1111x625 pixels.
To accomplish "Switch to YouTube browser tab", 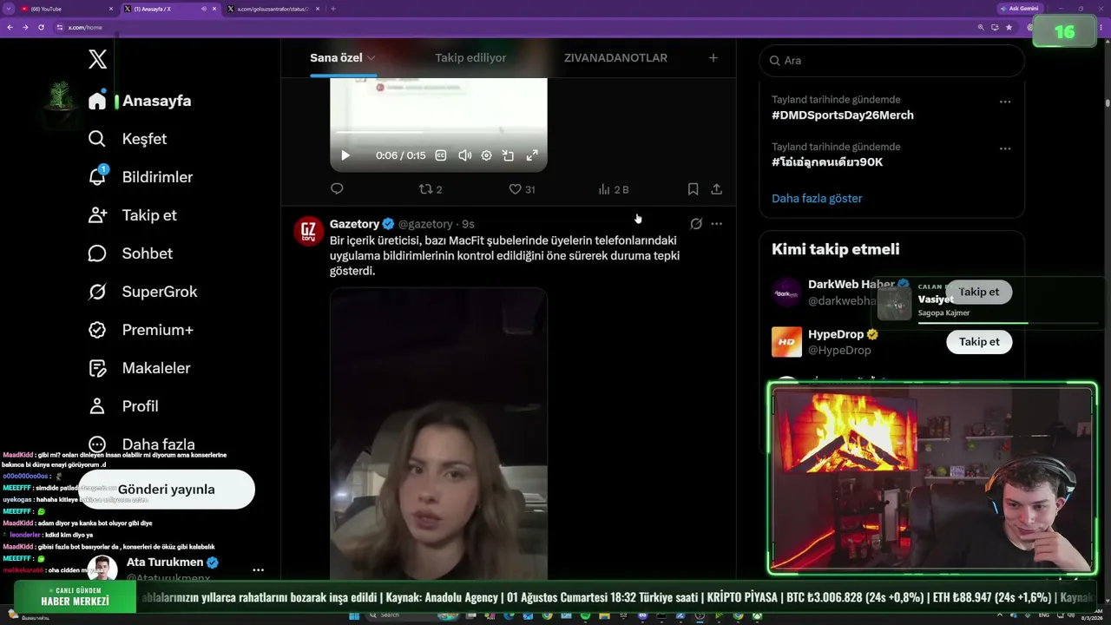I will click(68, 9).
